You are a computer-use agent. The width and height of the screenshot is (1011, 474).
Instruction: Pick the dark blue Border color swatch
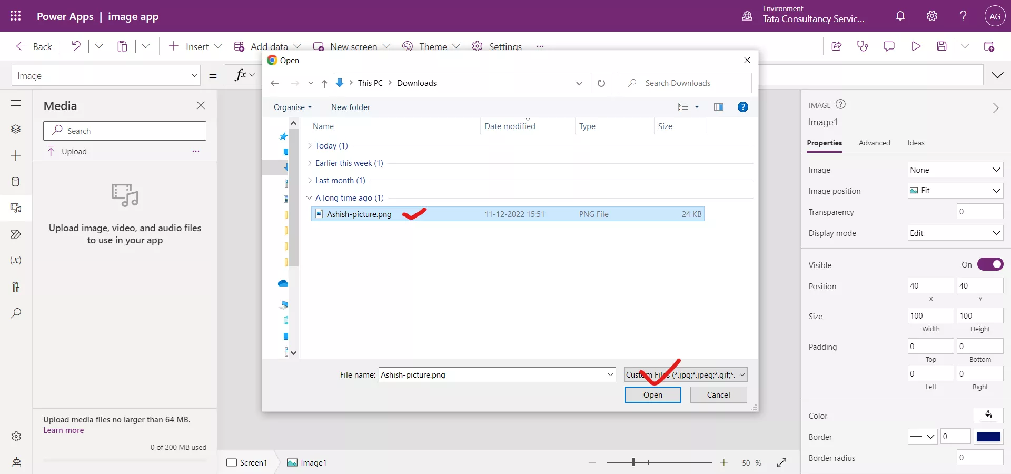[988, 437]
